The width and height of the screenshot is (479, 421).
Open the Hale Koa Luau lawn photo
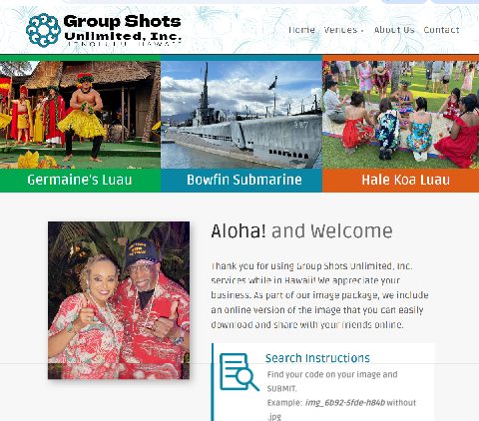tap(401, 115)
